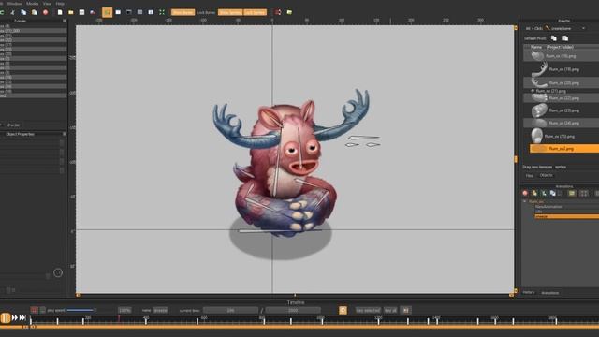Screen dimensions: 599x337
Task: Toggle the Hide Sprites button
Action: point(230,12)
